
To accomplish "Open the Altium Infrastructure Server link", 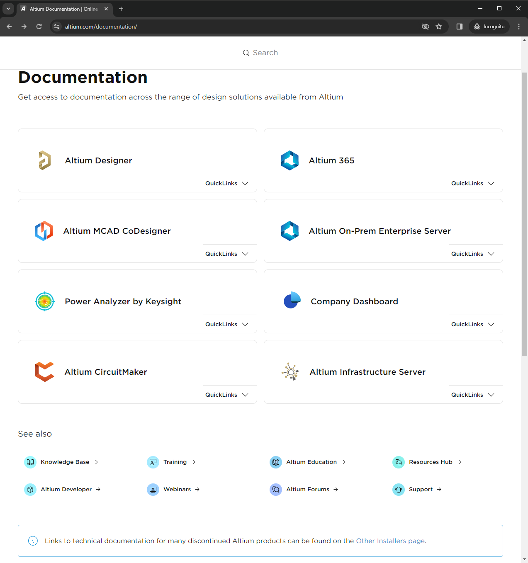I will click(x=367, y=372).
